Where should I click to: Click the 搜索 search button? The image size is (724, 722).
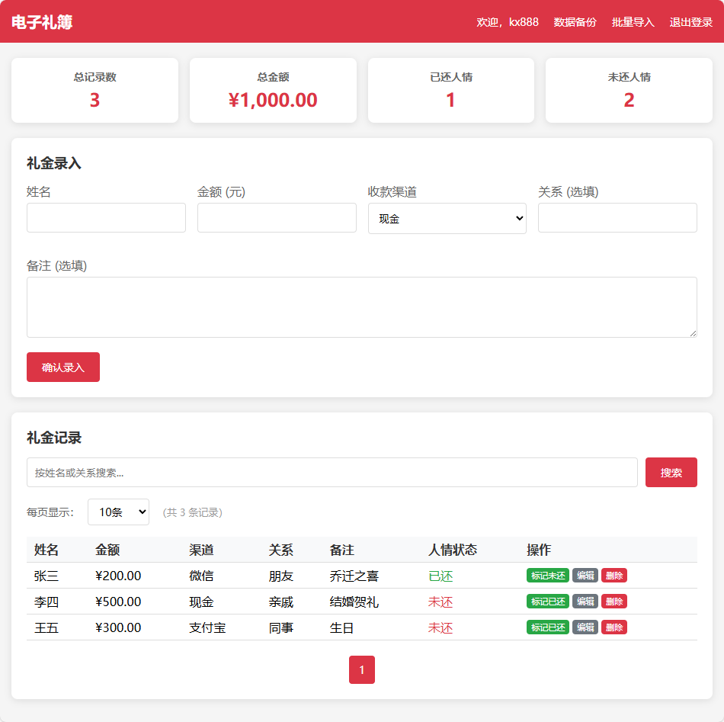coord(671,472)
